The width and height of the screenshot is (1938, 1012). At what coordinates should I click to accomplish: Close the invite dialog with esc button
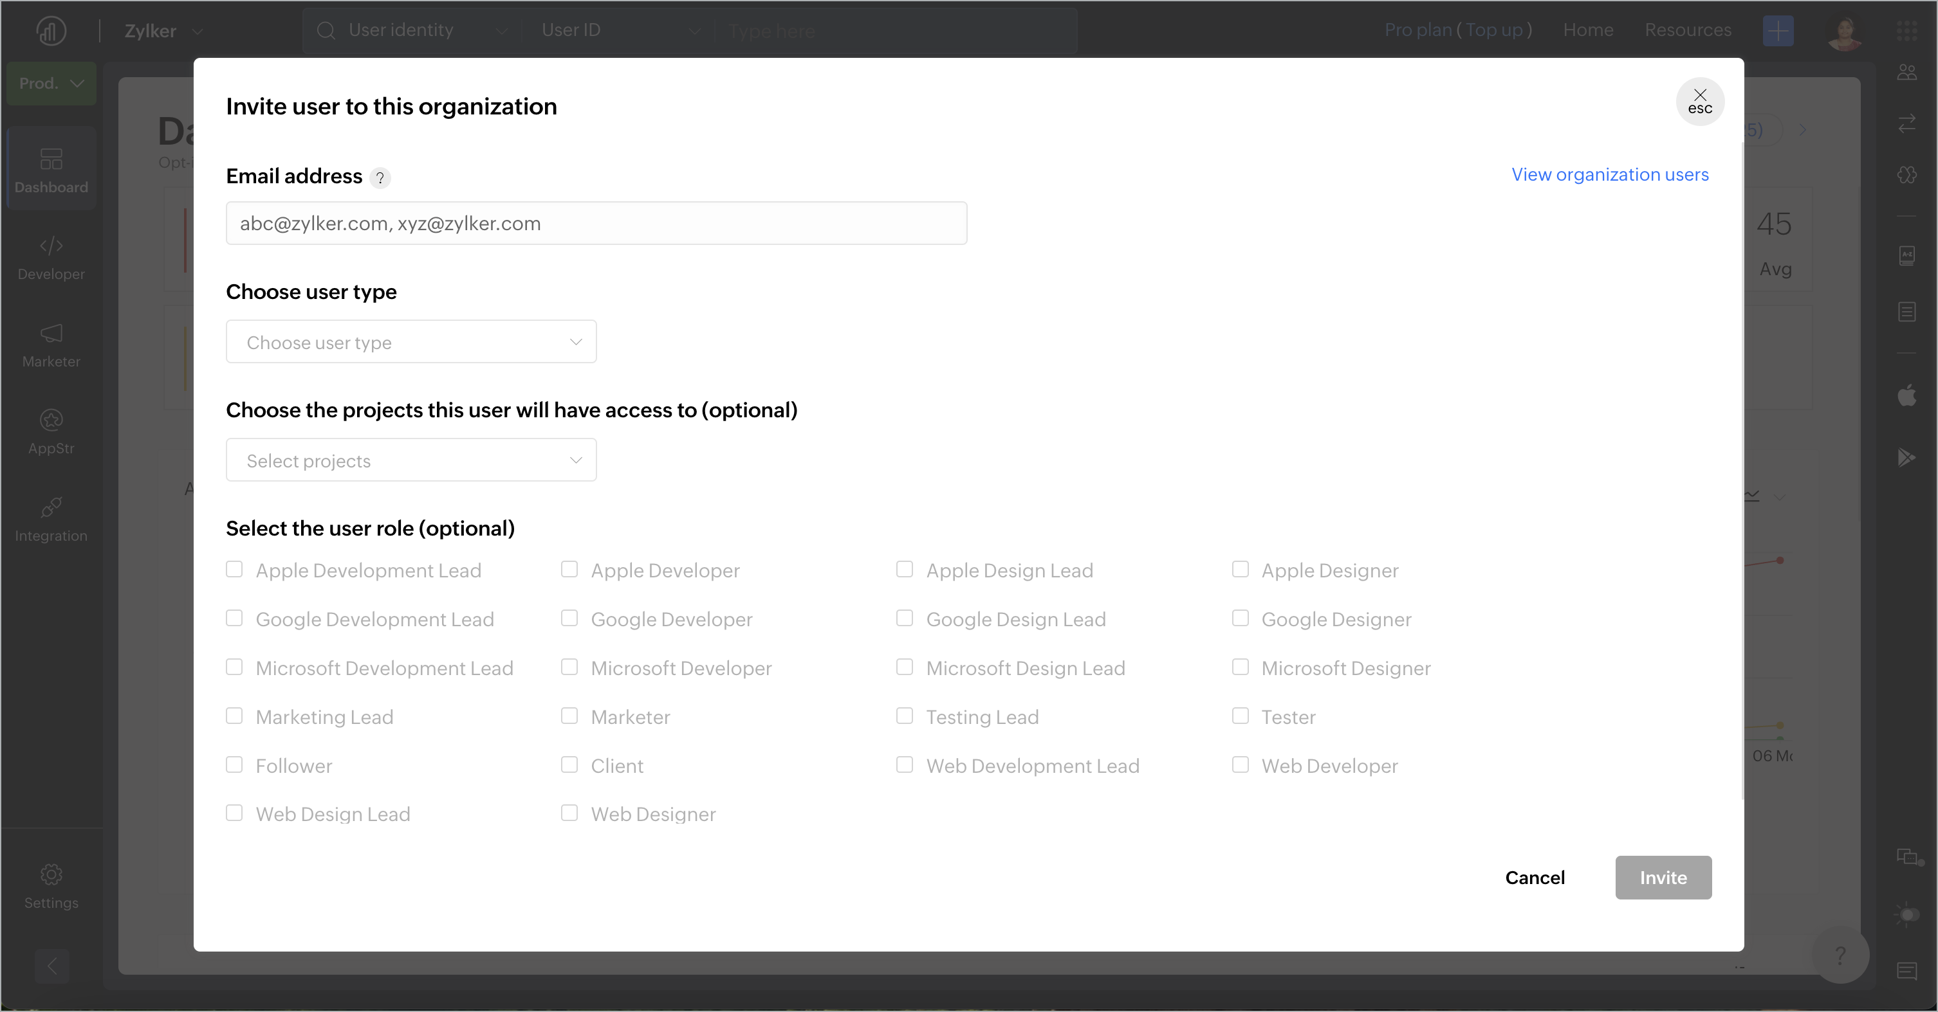1699,101
